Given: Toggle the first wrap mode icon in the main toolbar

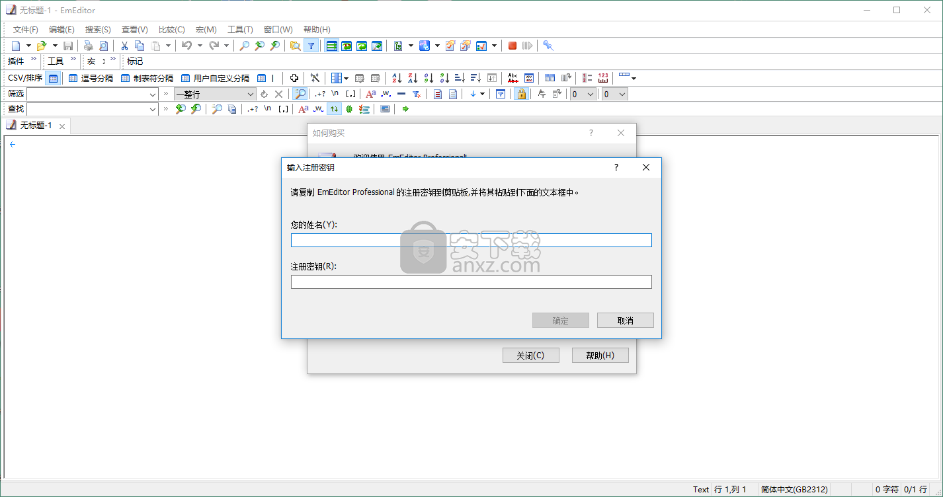Looking at the screenshot, I should tap(331, 46).
